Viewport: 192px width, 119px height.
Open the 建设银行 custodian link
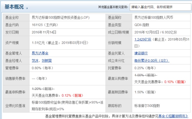141,53
